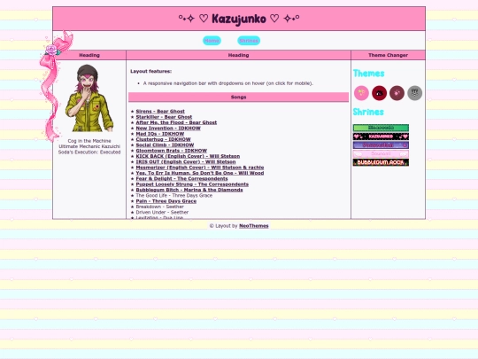Screen dimensions: 478x359
Task: Open After Me, the Flood song link
Action: tap(176, 122)
